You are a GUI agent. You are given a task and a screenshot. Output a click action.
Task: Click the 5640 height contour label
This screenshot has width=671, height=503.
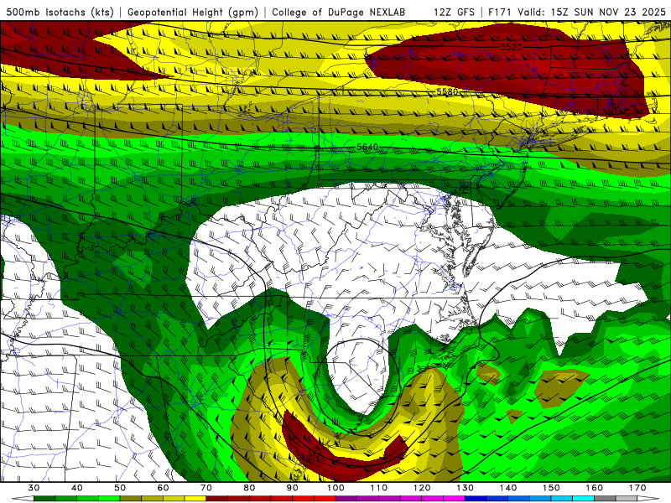tap(367, 148)
